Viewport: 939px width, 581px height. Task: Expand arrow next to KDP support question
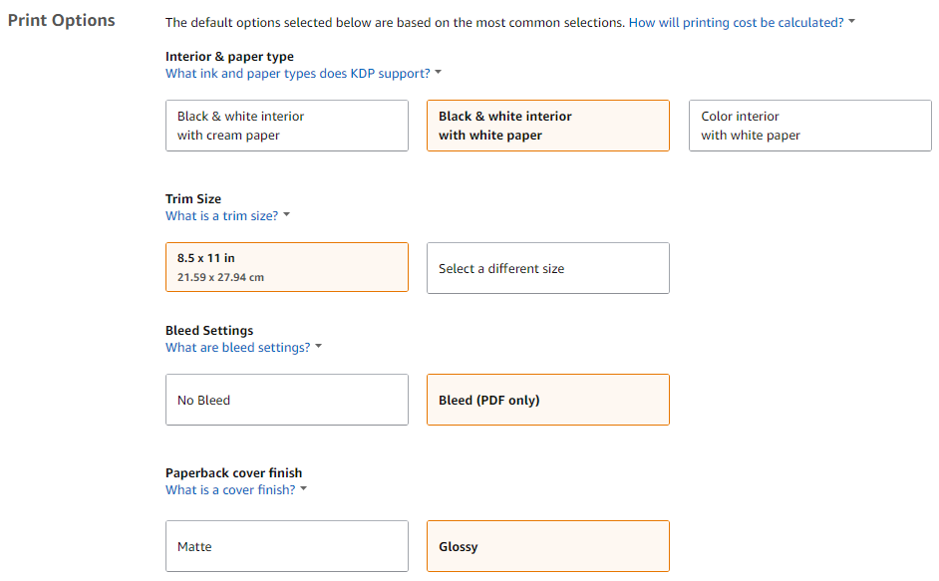(x=438, y=73)
